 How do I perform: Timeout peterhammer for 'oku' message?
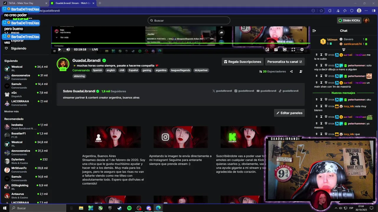321,100
